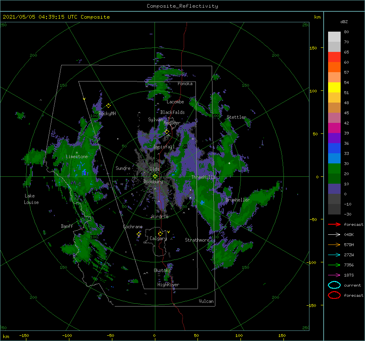This screenshot has height=341, width=365.
Task: Select the cyan 27ZW arrow icon
Action: tap(334, 255)
